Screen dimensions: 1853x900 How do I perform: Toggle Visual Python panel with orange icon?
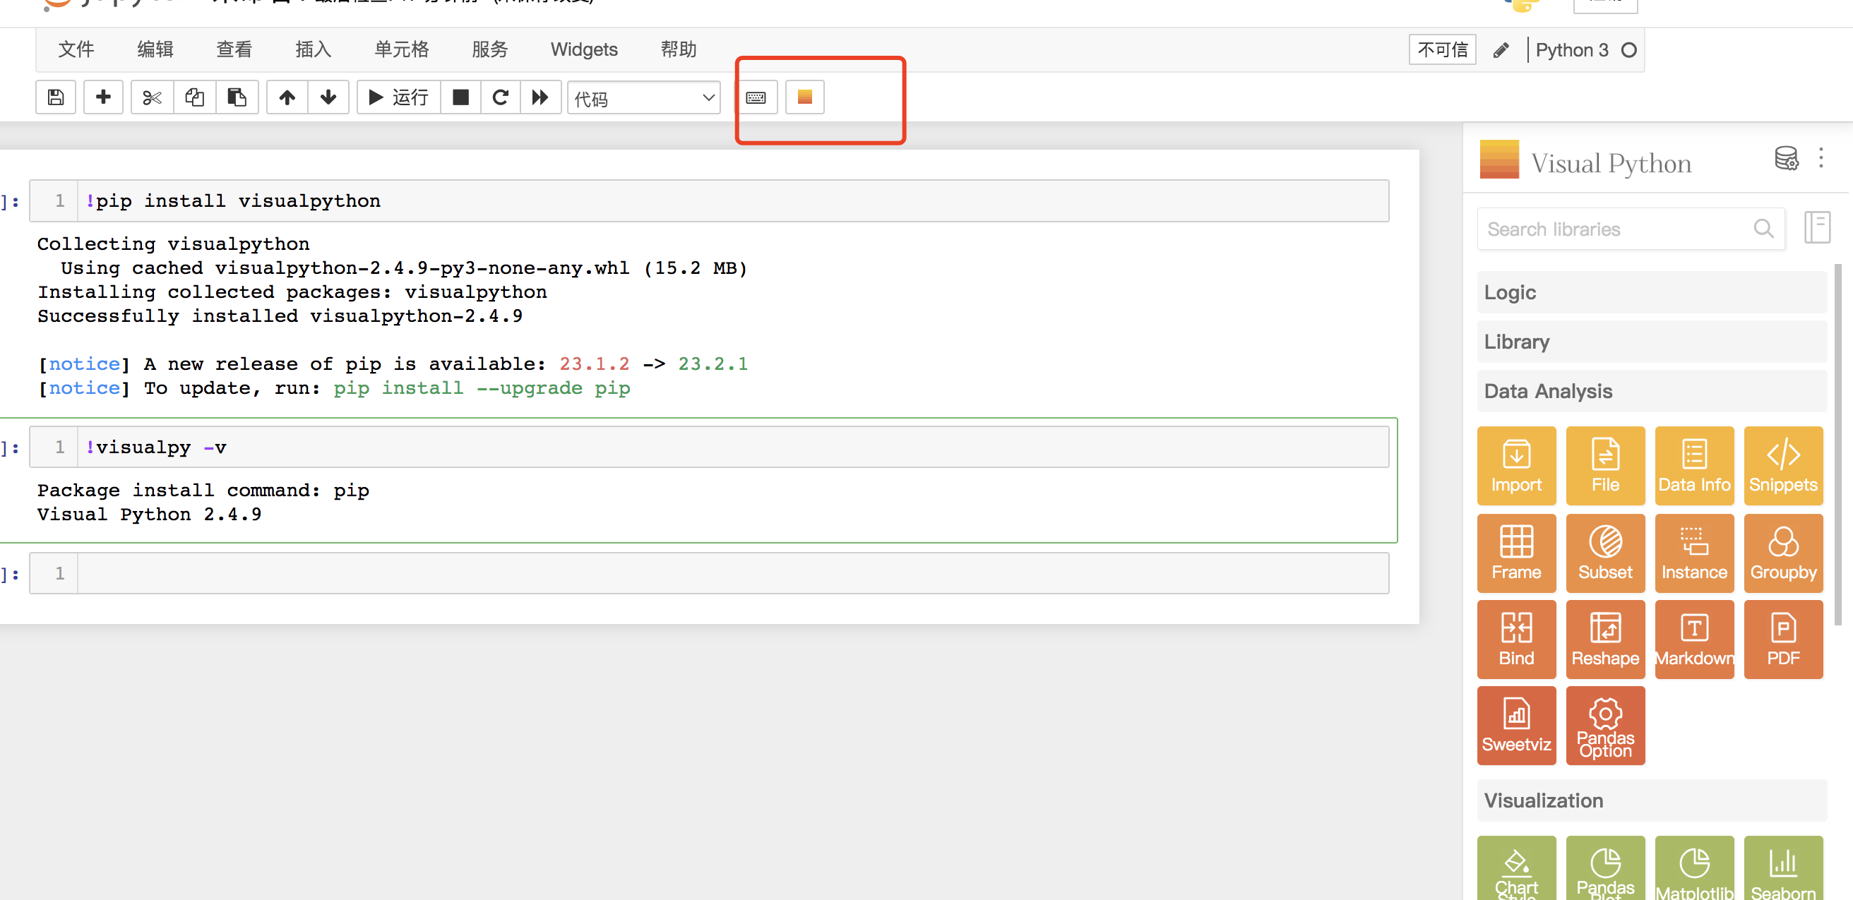point(805,97)
